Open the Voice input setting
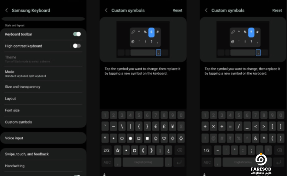287x176 pixels. point(43,138)
